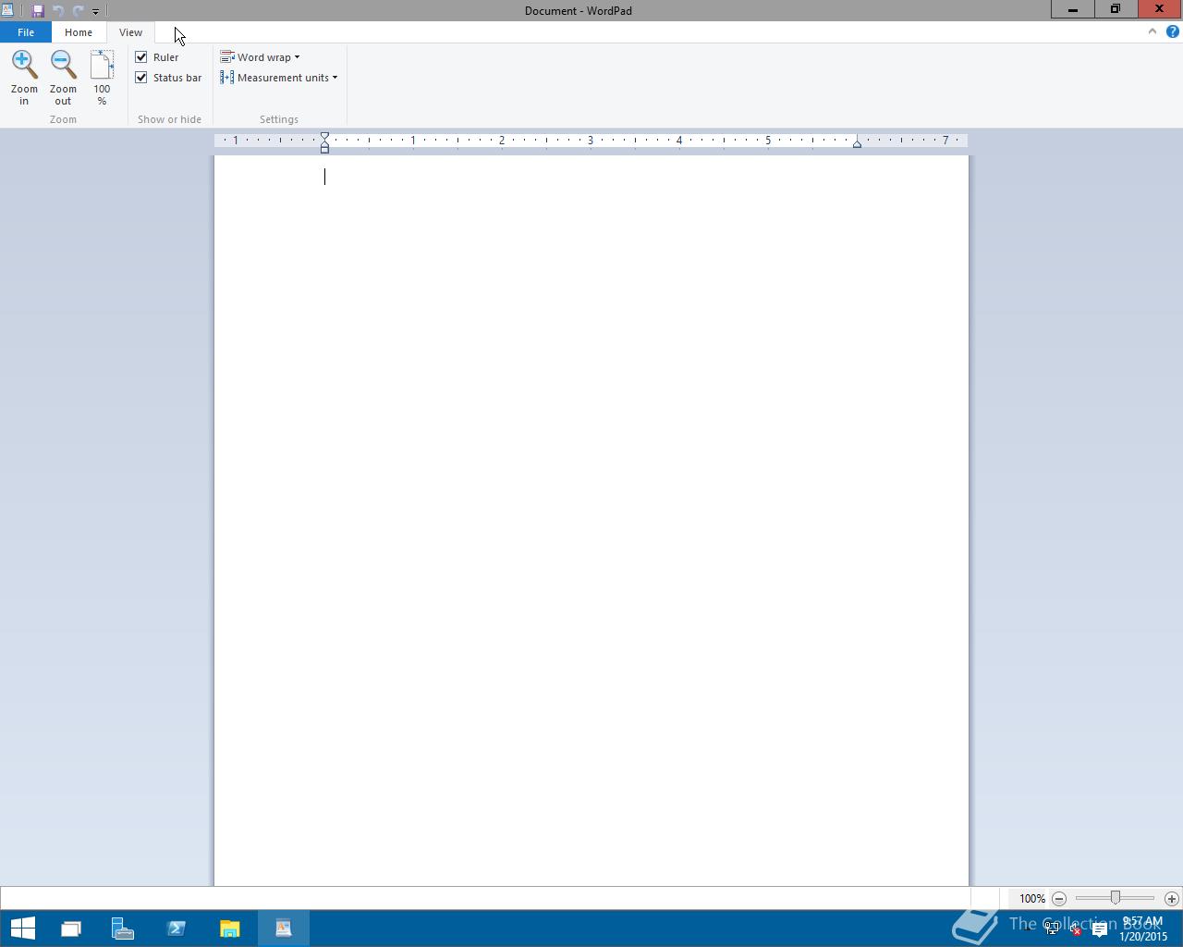Switch to the Home ribbon tab
This screenshot has width=1183, height=947.
click(79, 32)
